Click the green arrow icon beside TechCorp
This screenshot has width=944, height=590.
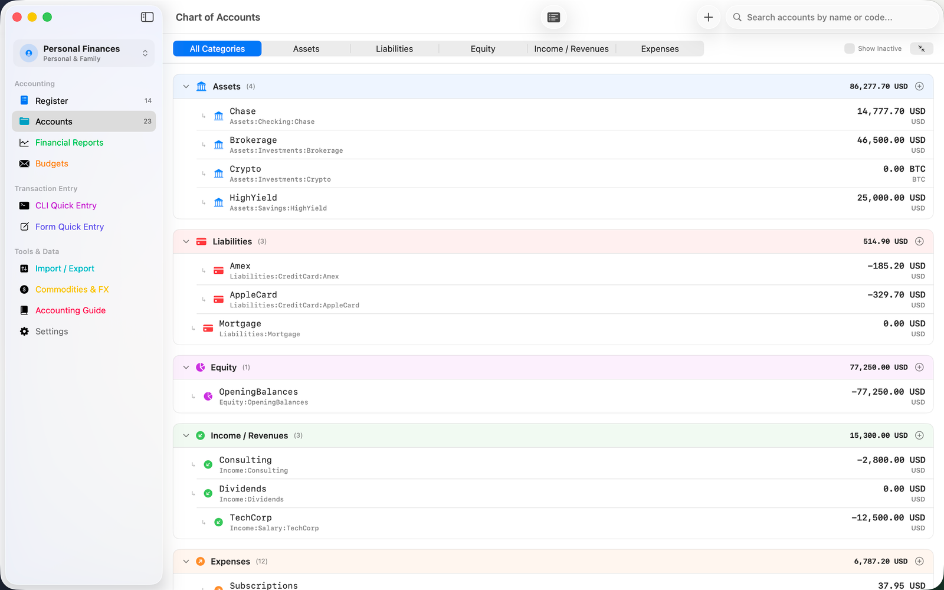pos(218,522)
